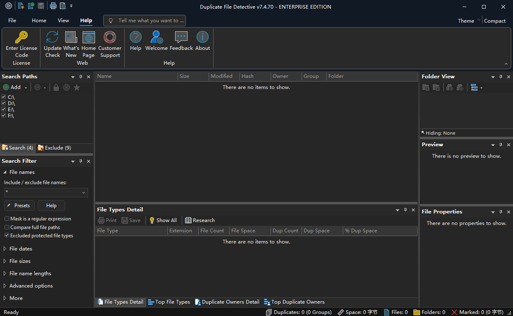This screenshot has width=513, height=316.
Task: Click the Print icon in quick access bar
Action: tap(53, 6)
